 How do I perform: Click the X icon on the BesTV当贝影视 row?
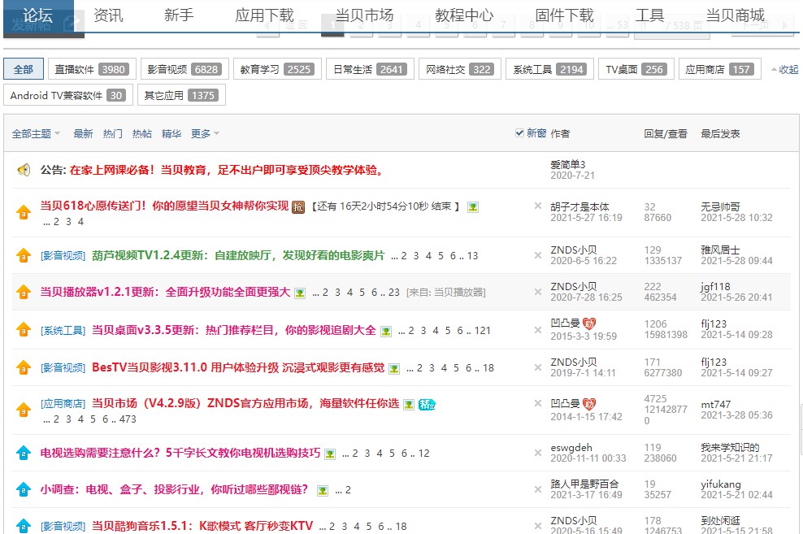pyautogui.click(x=538, y=367)
